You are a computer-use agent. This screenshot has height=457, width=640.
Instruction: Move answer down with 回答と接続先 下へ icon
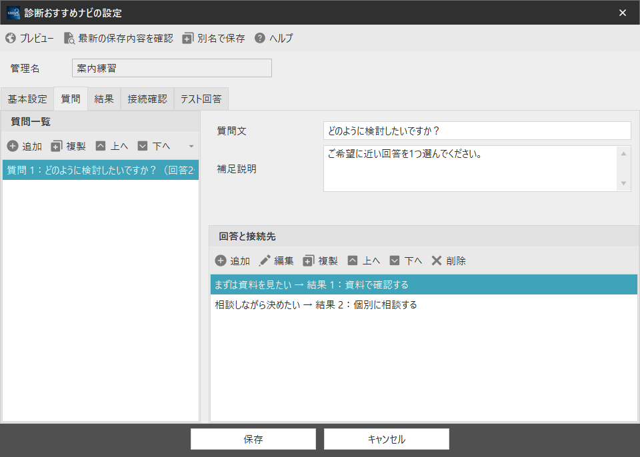click(x=394, y=260)
